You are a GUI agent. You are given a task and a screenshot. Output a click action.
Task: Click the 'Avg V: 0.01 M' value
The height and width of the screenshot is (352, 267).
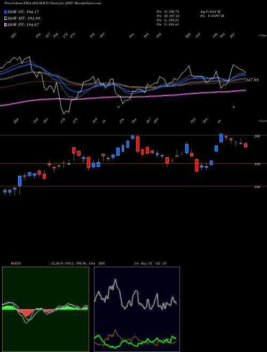click(210, 12)
